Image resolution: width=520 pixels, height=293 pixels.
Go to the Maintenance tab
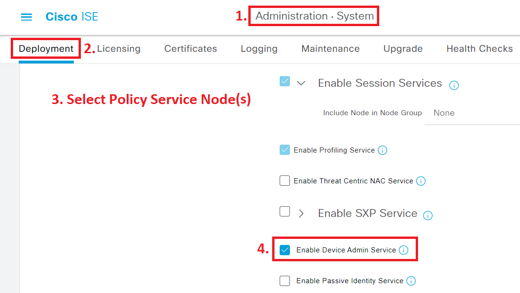point(331,49)
